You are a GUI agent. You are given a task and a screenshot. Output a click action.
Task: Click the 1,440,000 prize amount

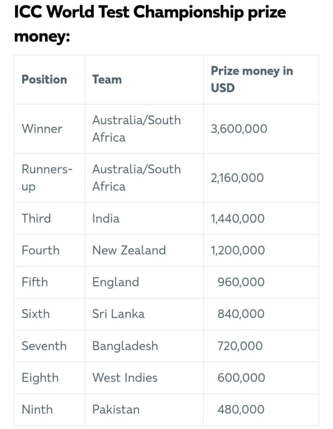pyautogui.click(x=237, y=219)
